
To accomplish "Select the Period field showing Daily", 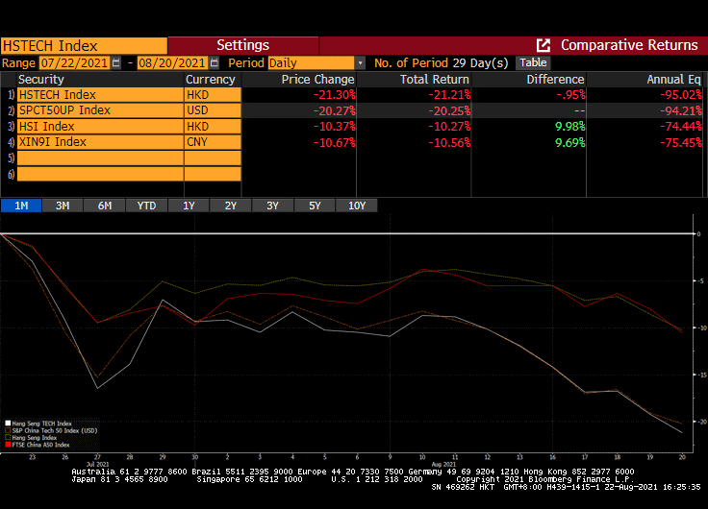I will [311, 63].
